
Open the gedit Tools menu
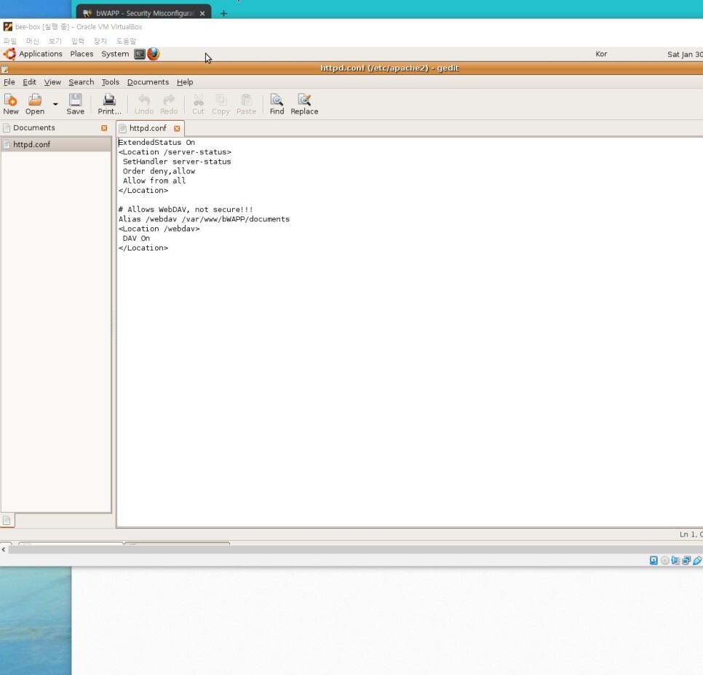111,82
